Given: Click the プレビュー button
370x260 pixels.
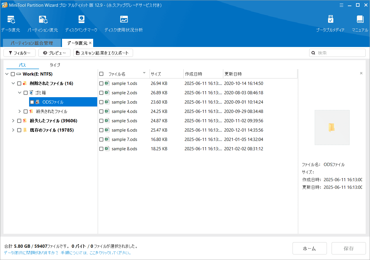Looking at the screenshot, I should pos(54,53).
